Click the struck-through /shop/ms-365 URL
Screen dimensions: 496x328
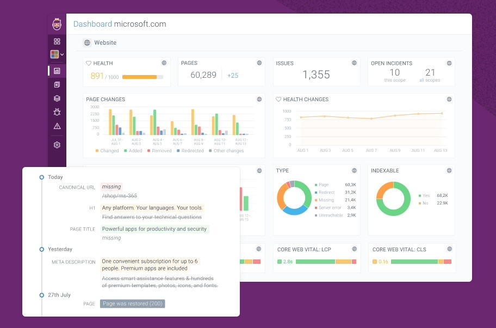120,196
